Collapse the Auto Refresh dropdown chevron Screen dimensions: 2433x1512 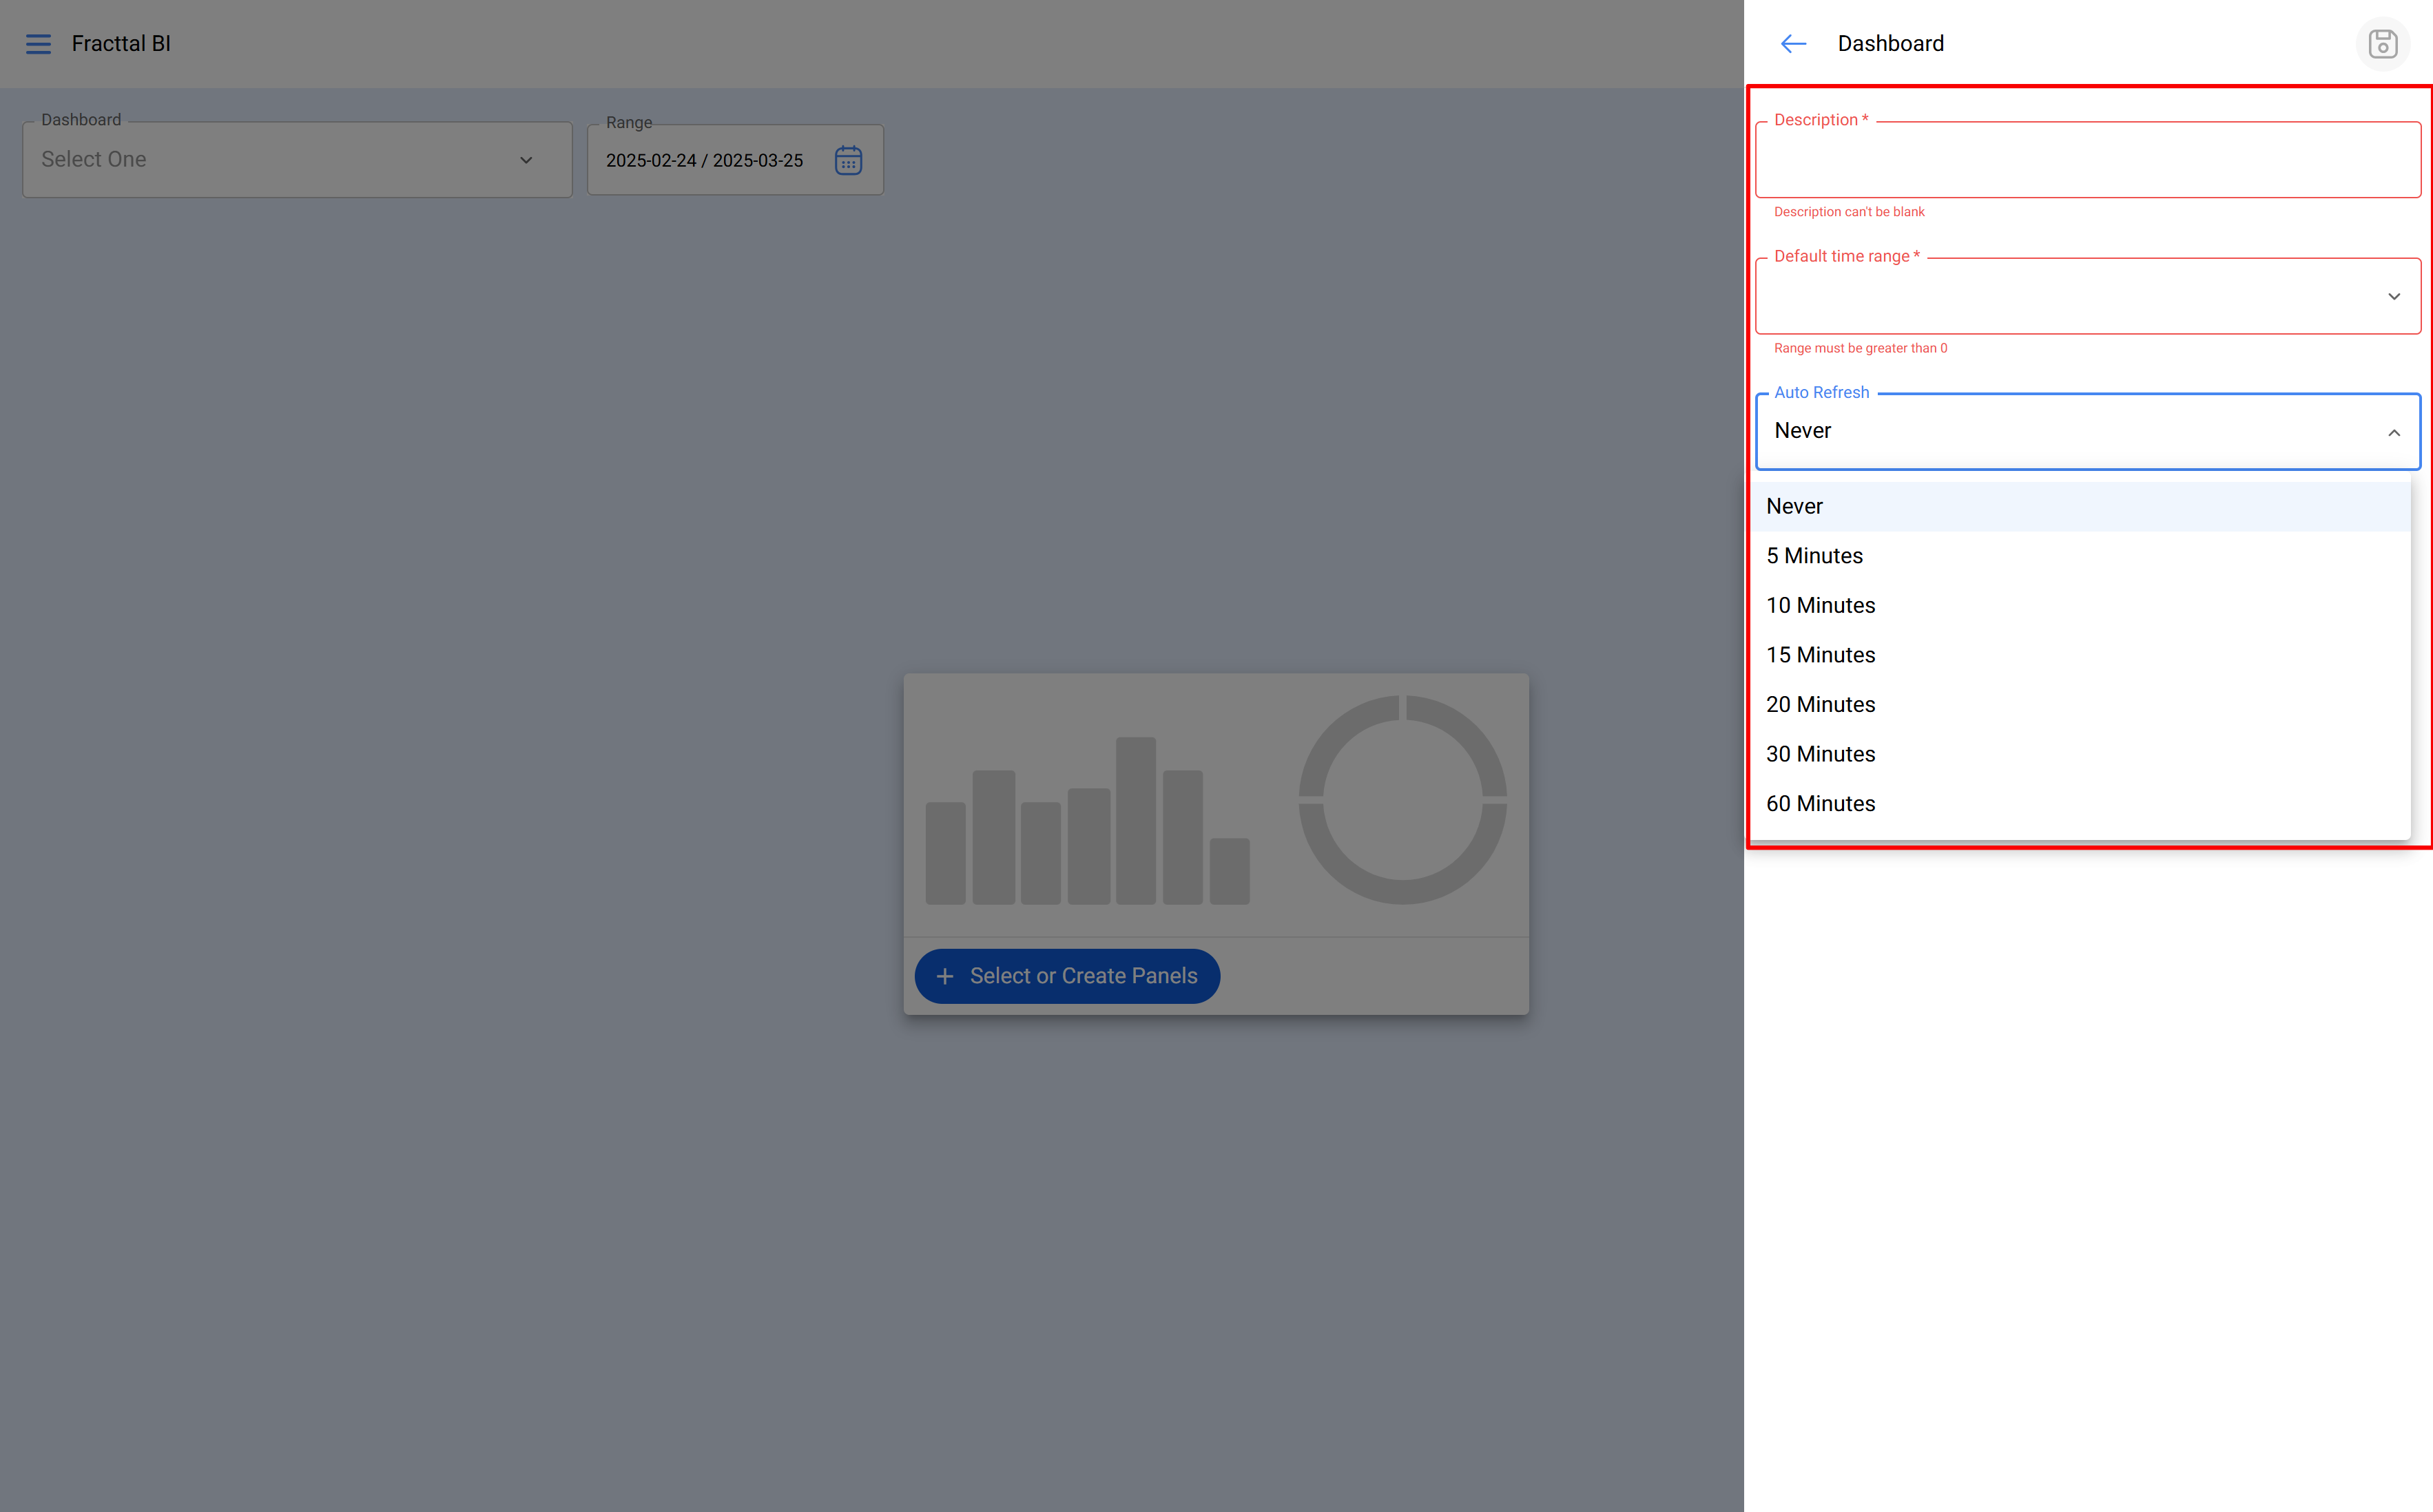2394,432
